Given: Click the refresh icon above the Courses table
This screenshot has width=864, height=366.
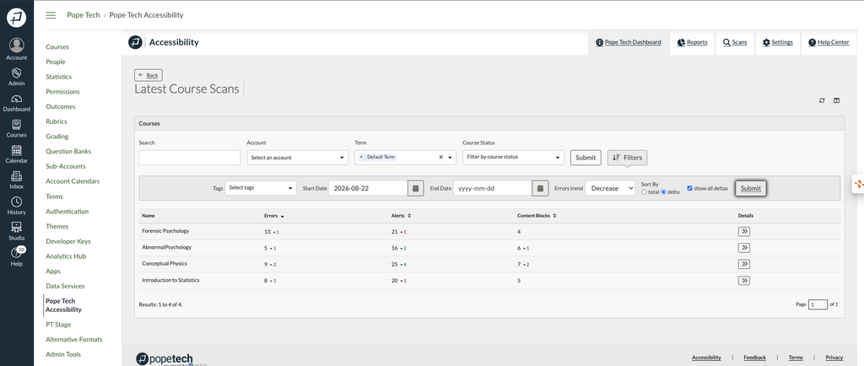Looking at the screenshot, I should (822, 100).
